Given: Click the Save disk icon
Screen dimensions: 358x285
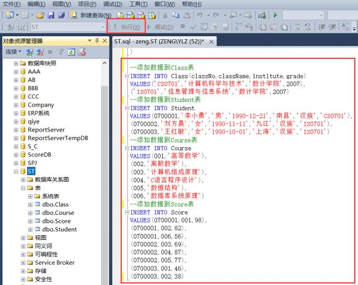Looking at the screenshot, I should coord(51,15).
